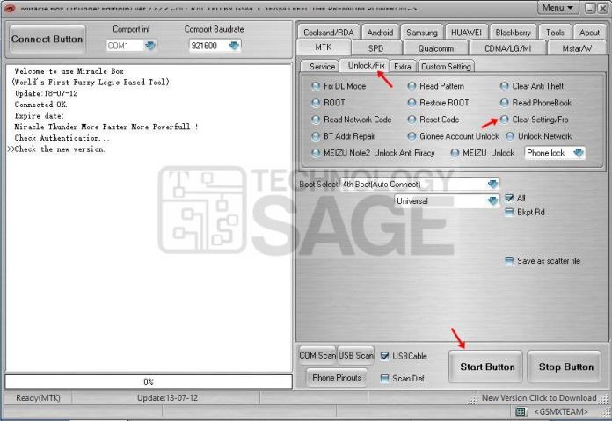Expand the Comport Baudrate 921600 dropdown
Screen dimensions: 612x421
click(234, 46)
